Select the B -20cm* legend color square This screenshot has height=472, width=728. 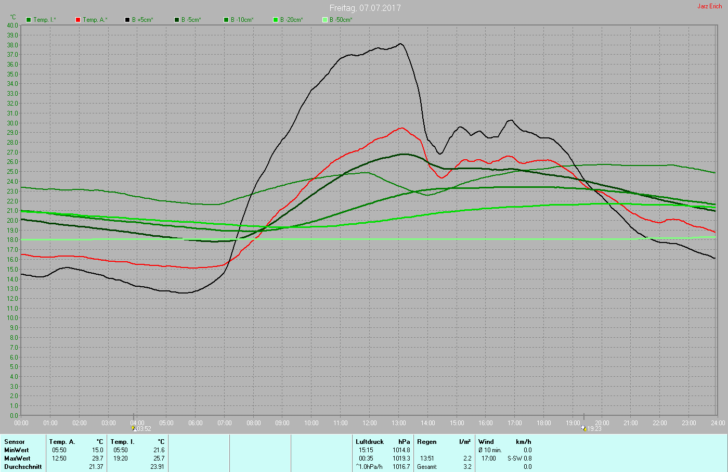(276, 20)
